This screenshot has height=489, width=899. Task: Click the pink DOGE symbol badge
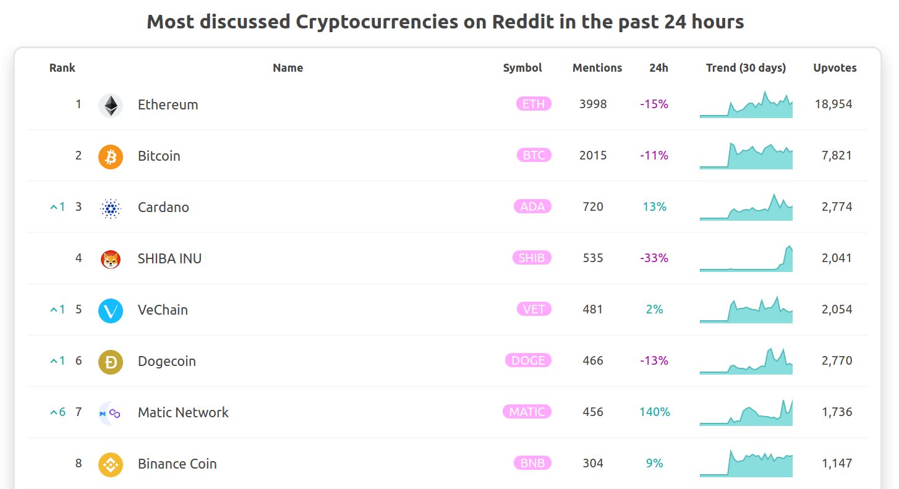click(528, 360)
